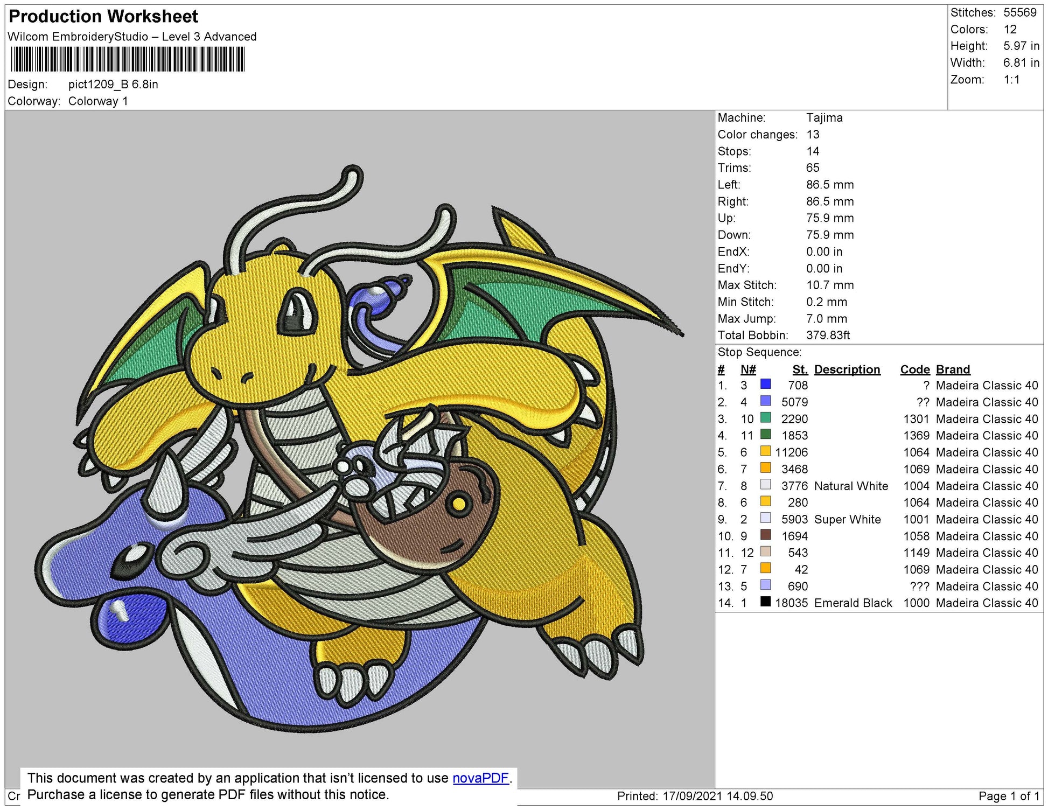Viewport: 1048px width, 810px height.
Task: Select the orange swatch for code 1069
Action: [x=766, y=469]
